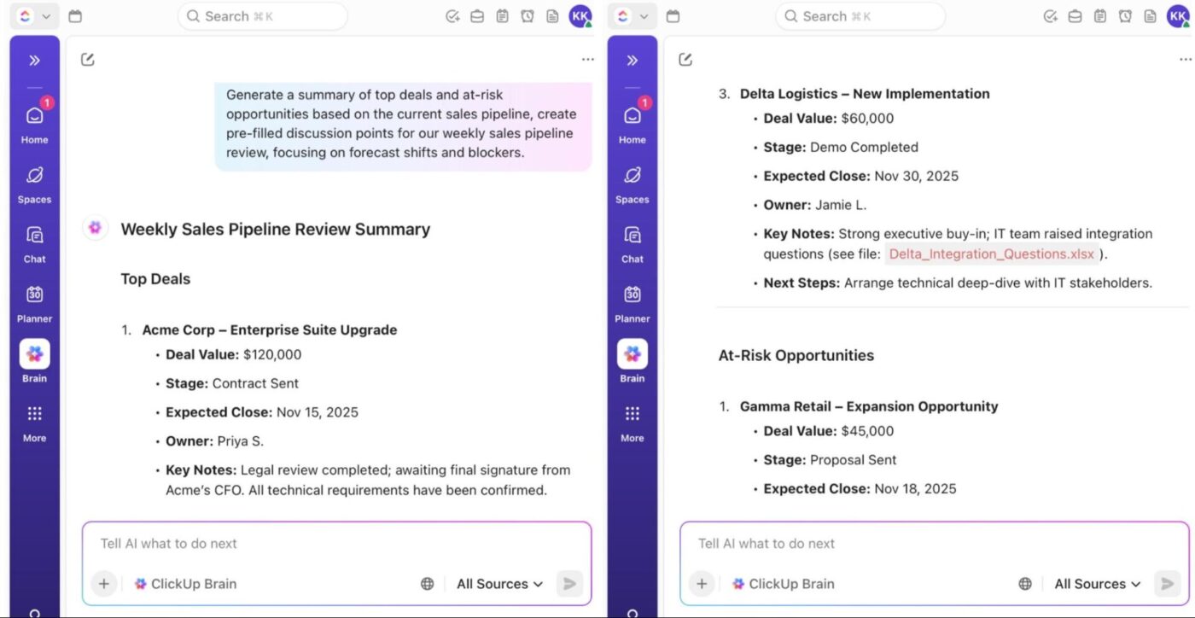
Task: Open Chat from the sidebar
Action: (34, 240)
